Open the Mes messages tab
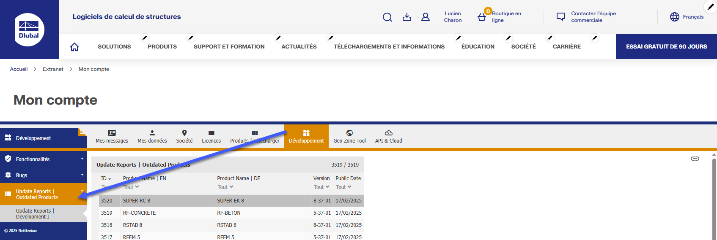Viewport: 717px width, 240px height. [112, 137]
